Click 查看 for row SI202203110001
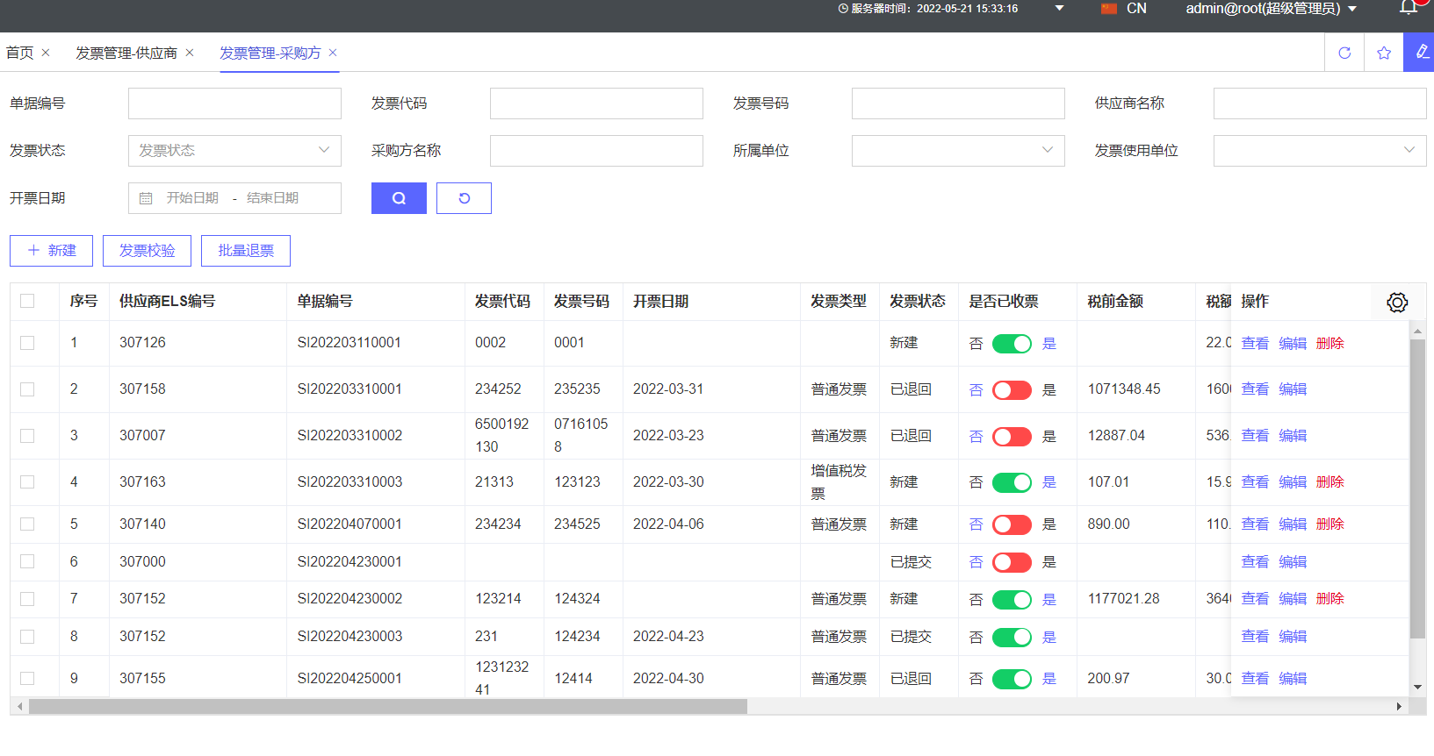Screen dimensions: 1434x756 (x=1255, y=344)
